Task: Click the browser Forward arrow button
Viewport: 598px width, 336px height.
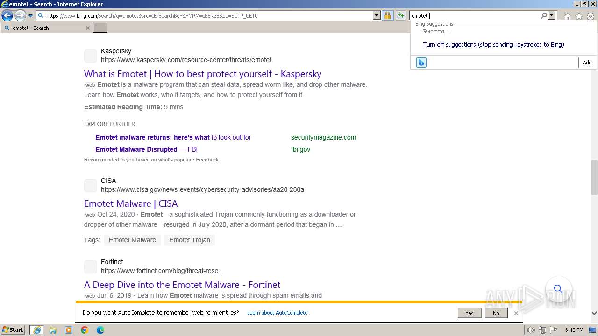Action: coord(20,15)
